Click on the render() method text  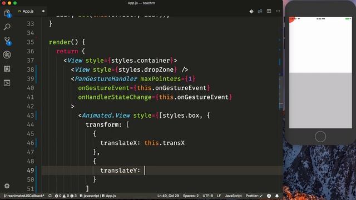[x=63, y=42]
